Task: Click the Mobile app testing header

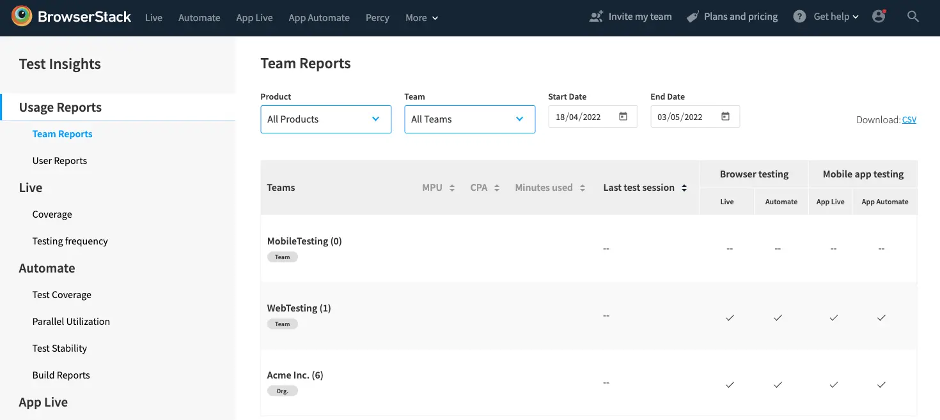Action: 863,174
